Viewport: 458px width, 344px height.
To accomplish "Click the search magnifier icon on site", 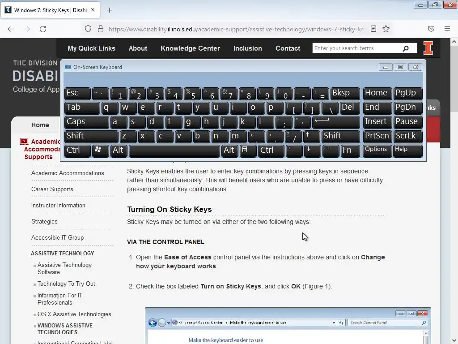I will (x=406, y=48).
